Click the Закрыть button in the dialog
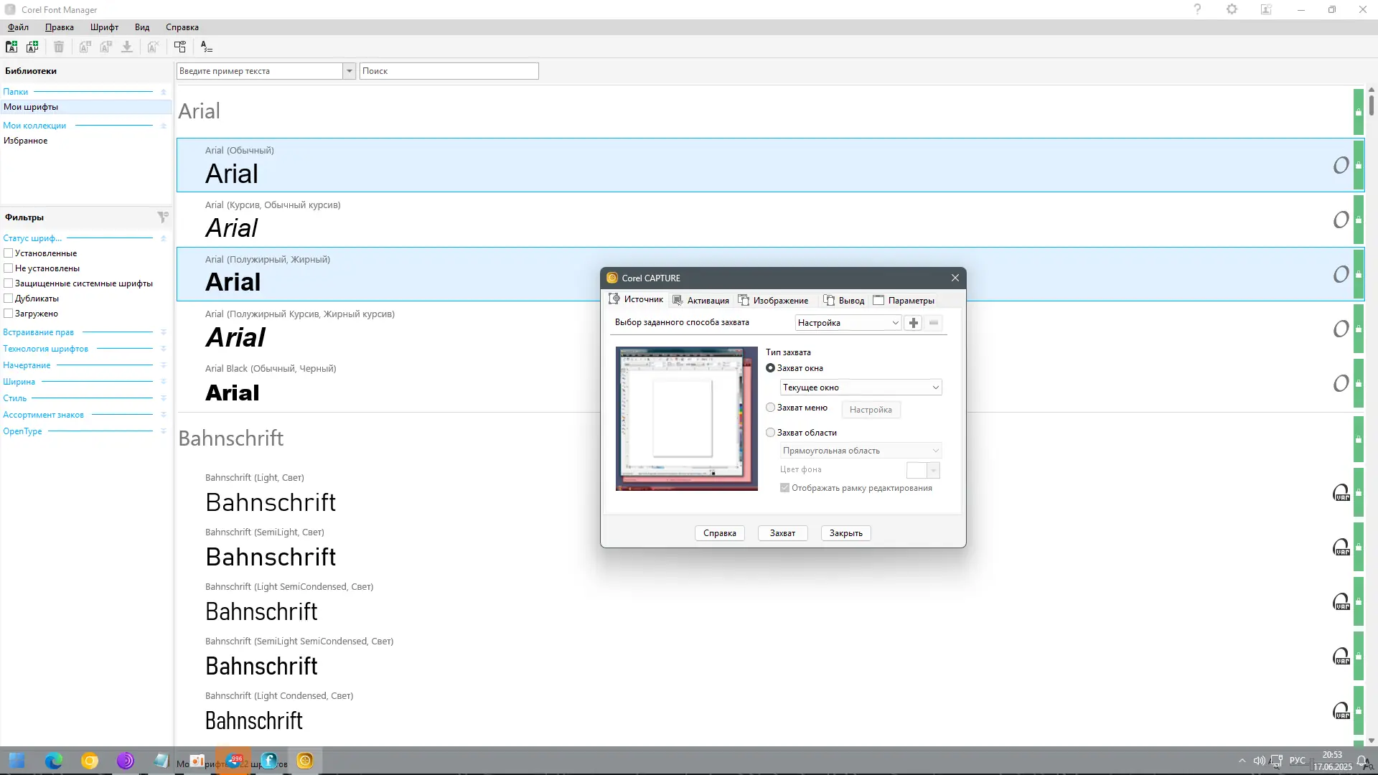The image size is (1378, 775). pos(845,533)
